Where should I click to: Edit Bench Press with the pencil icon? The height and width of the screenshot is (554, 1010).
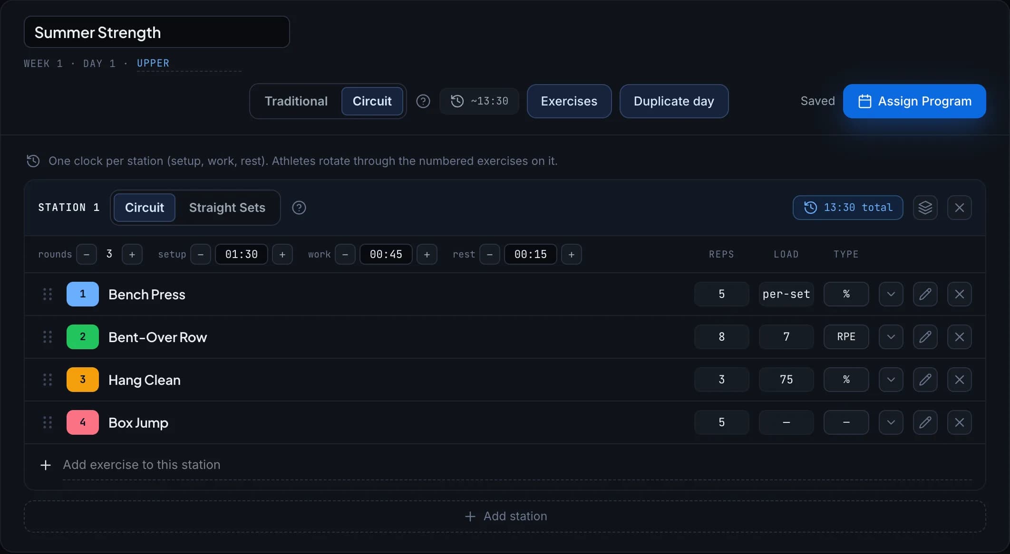(925, 294)
